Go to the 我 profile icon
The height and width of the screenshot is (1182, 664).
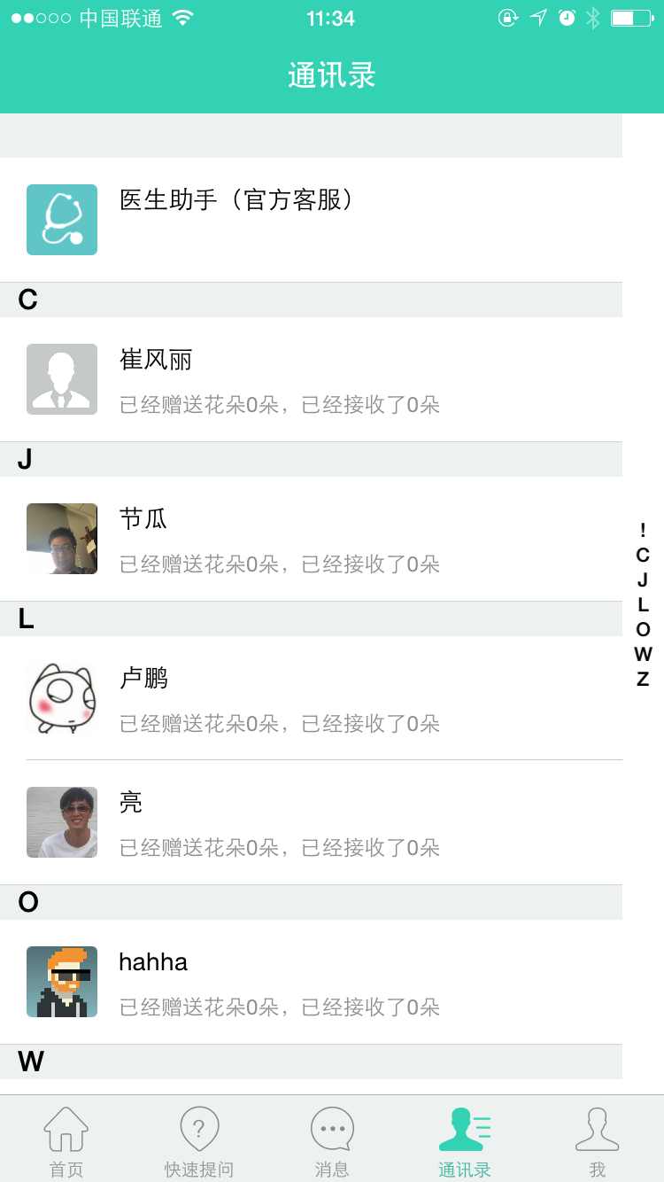pos(598,1129)
